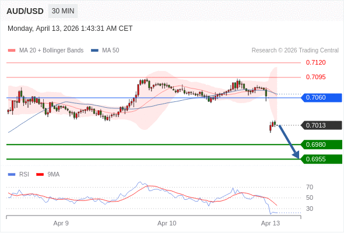
Task: Click the 0.7013 current price tag
Action: point(321,125)
